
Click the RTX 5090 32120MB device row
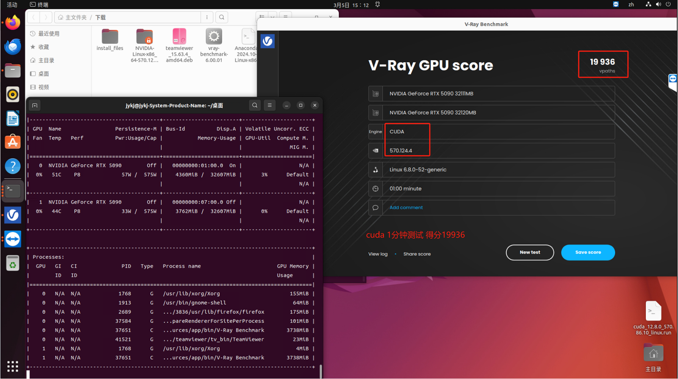492,113
